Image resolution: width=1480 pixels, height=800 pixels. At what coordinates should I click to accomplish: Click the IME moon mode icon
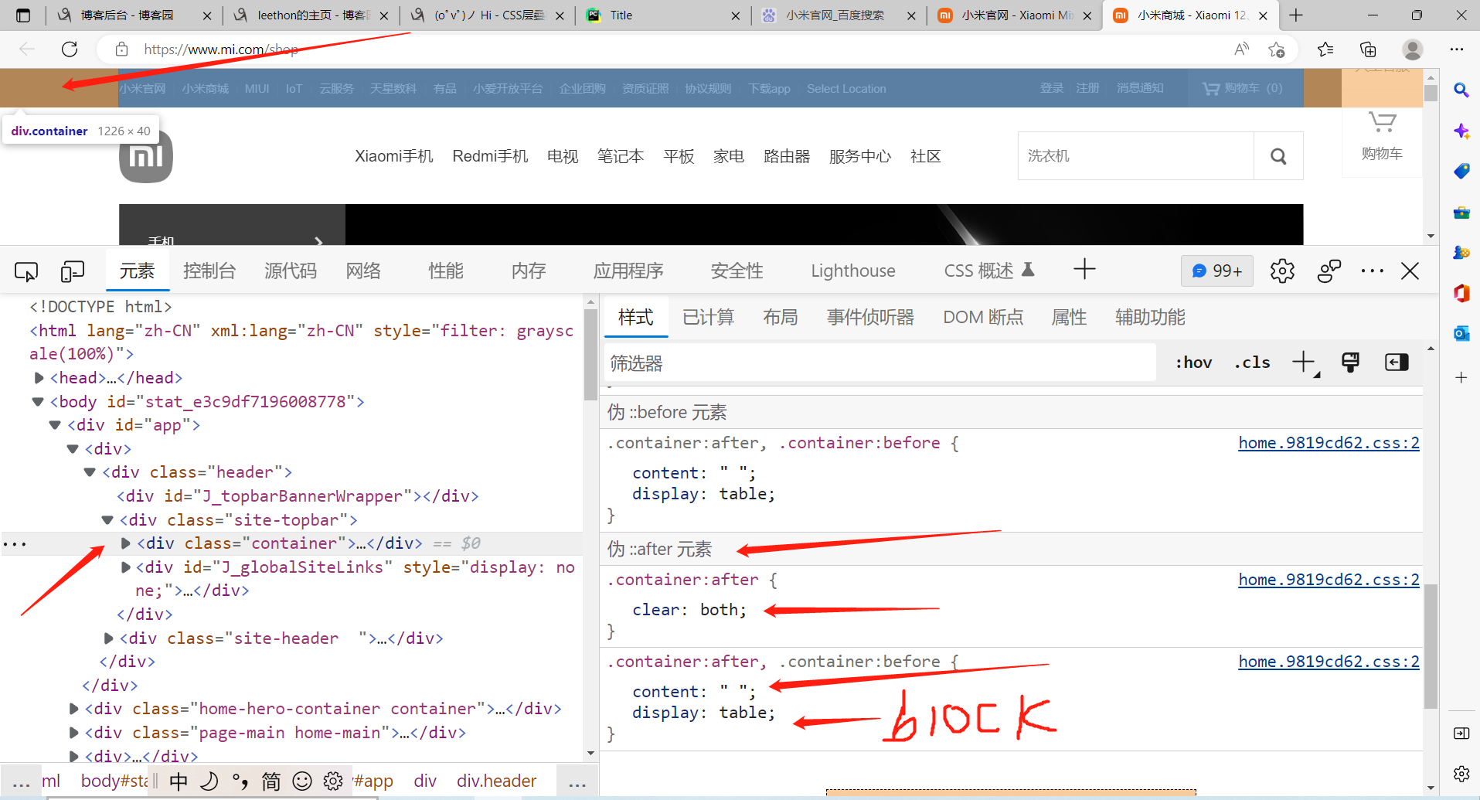[209, 781]
